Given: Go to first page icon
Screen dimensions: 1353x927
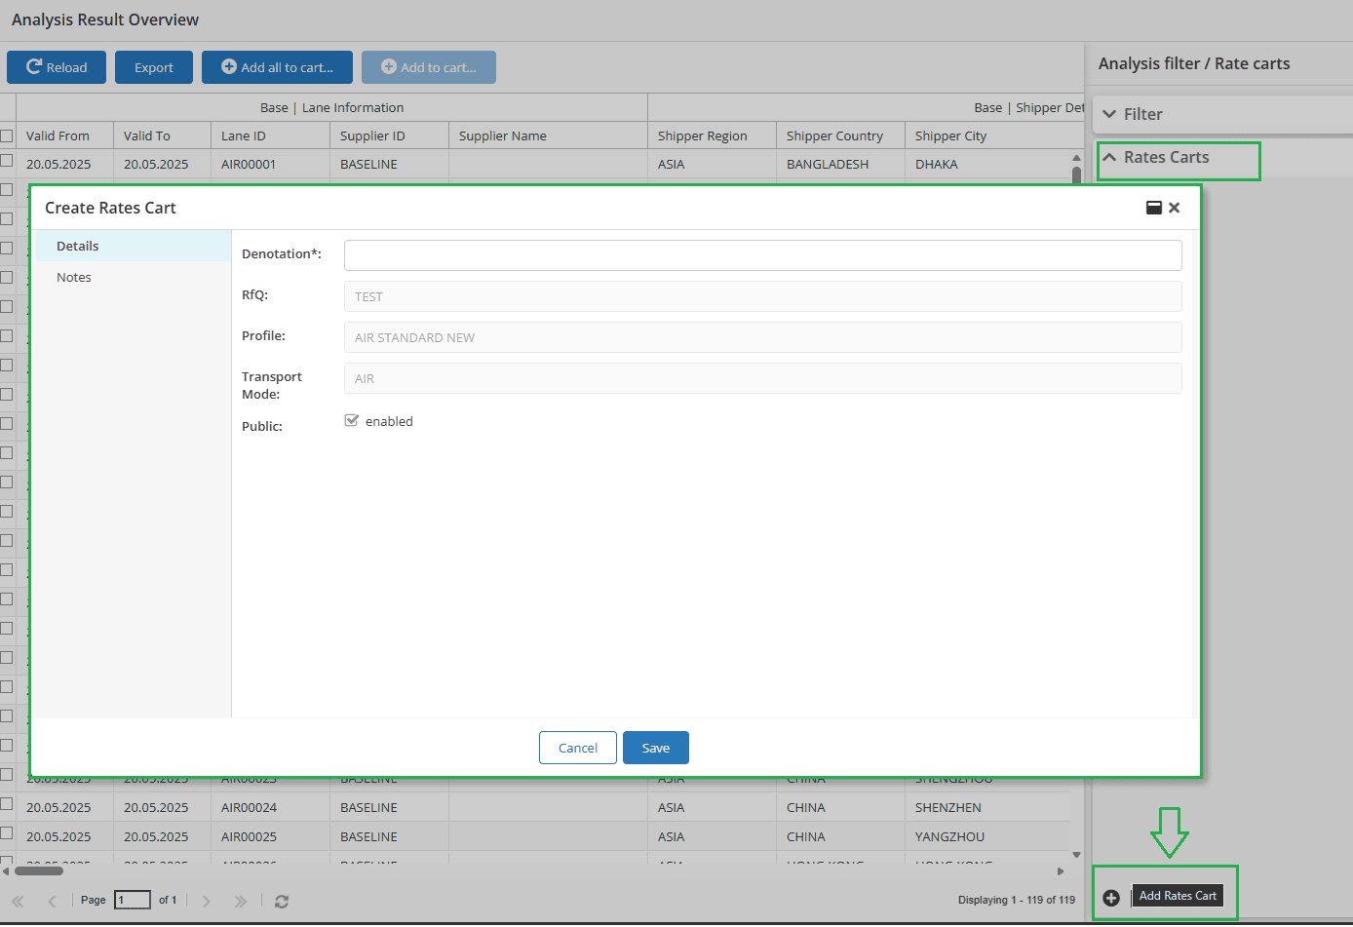Looking at the screenshot, I should point(18,902).
